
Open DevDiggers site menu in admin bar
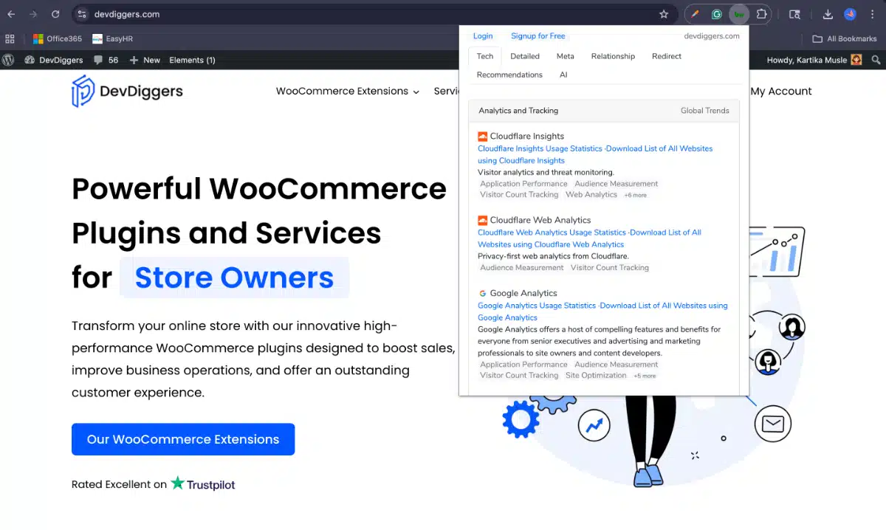pyautogui.click(x=54, y=60)
